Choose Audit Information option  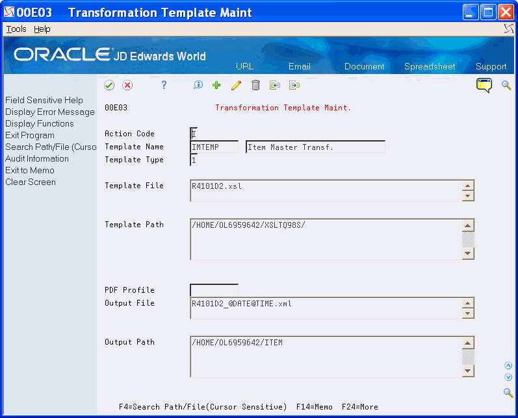pos(37,158)
